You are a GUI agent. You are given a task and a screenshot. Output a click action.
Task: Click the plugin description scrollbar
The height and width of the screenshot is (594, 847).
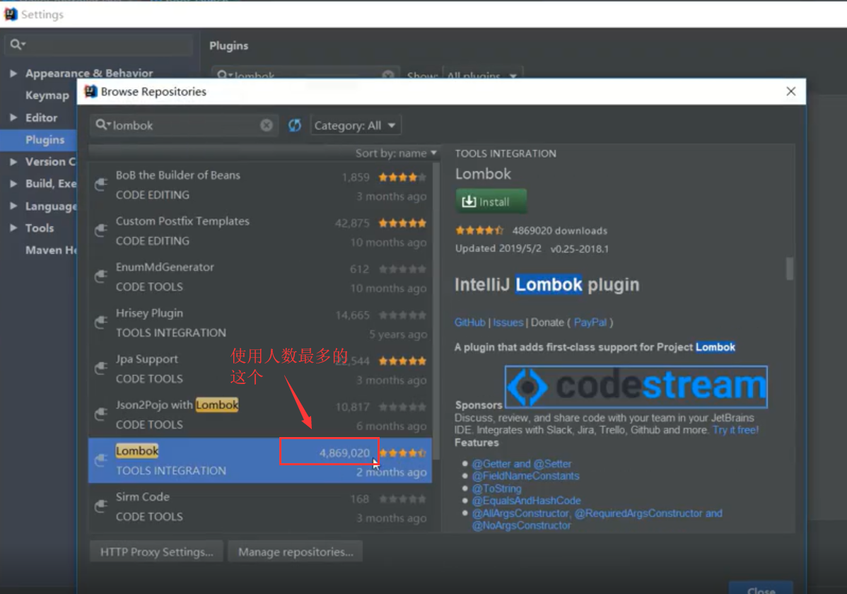(789, 269)
